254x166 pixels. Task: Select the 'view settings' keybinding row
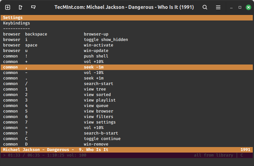point(127,122)
